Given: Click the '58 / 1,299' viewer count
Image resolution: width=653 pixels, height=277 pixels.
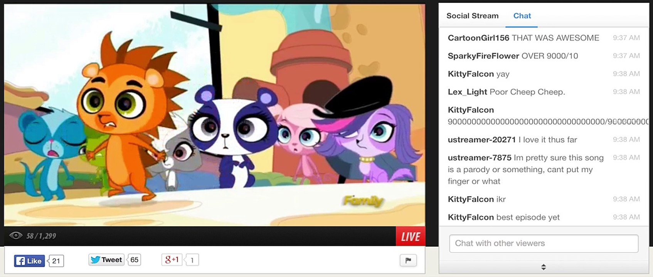Looking at the screenshot, I should (x=41, y=236).
